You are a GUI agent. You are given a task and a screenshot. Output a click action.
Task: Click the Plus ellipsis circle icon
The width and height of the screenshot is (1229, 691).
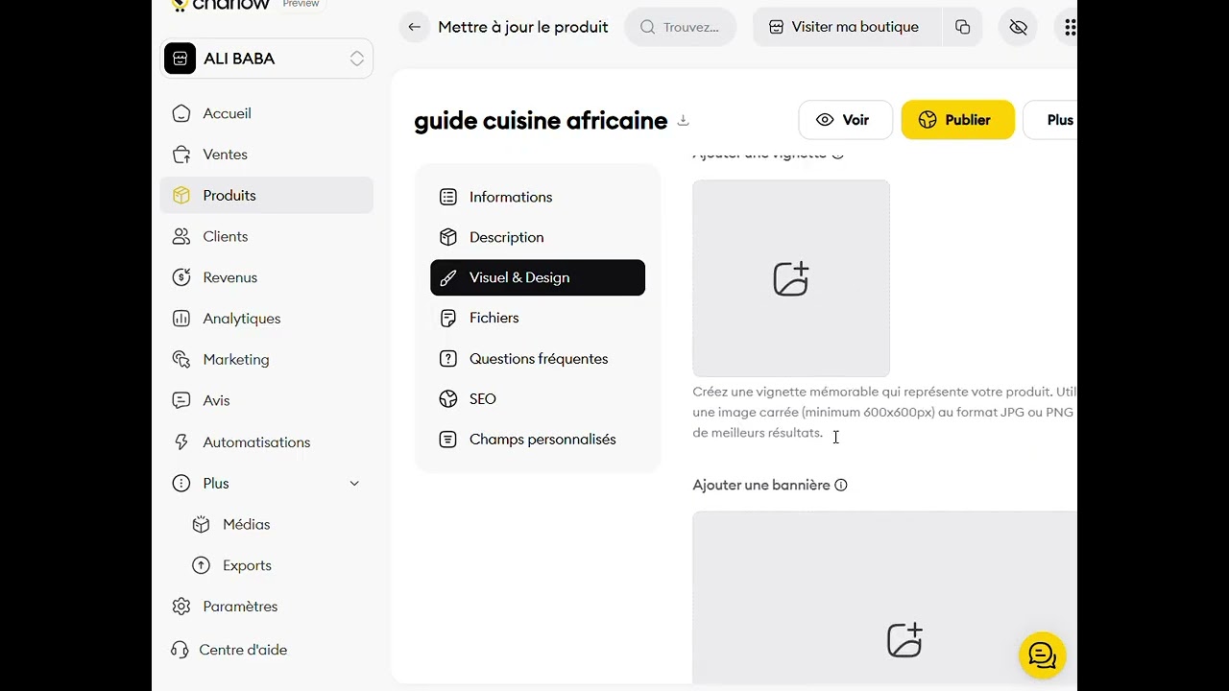(181, 484)
